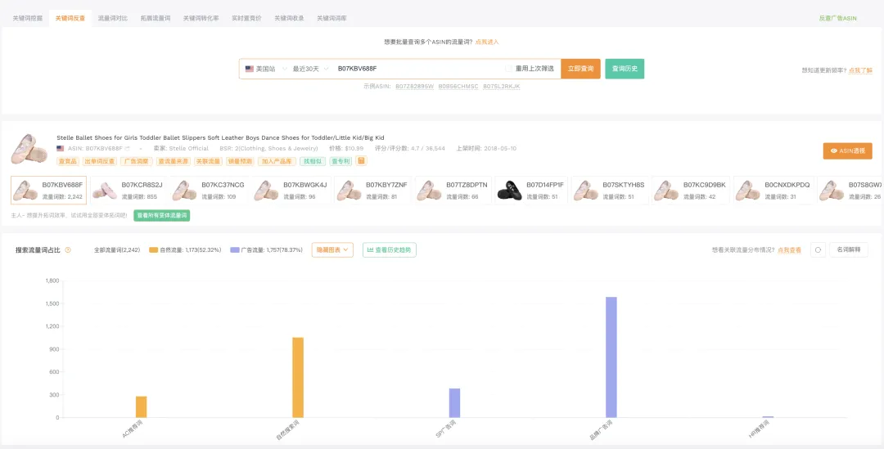Select variant B07KBWGK4J
This screenshot has width=884, height=449.
[291, 191]
